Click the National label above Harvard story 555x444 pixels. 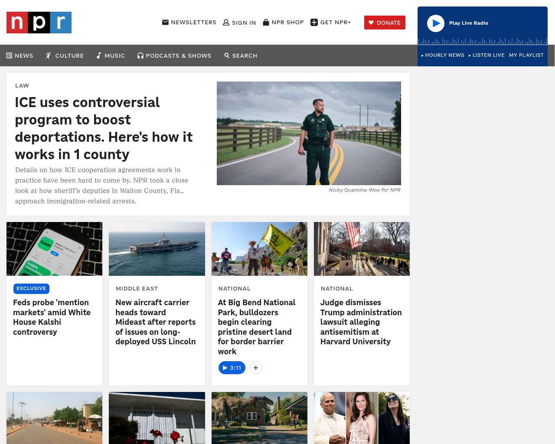click(x=337, y=288)
